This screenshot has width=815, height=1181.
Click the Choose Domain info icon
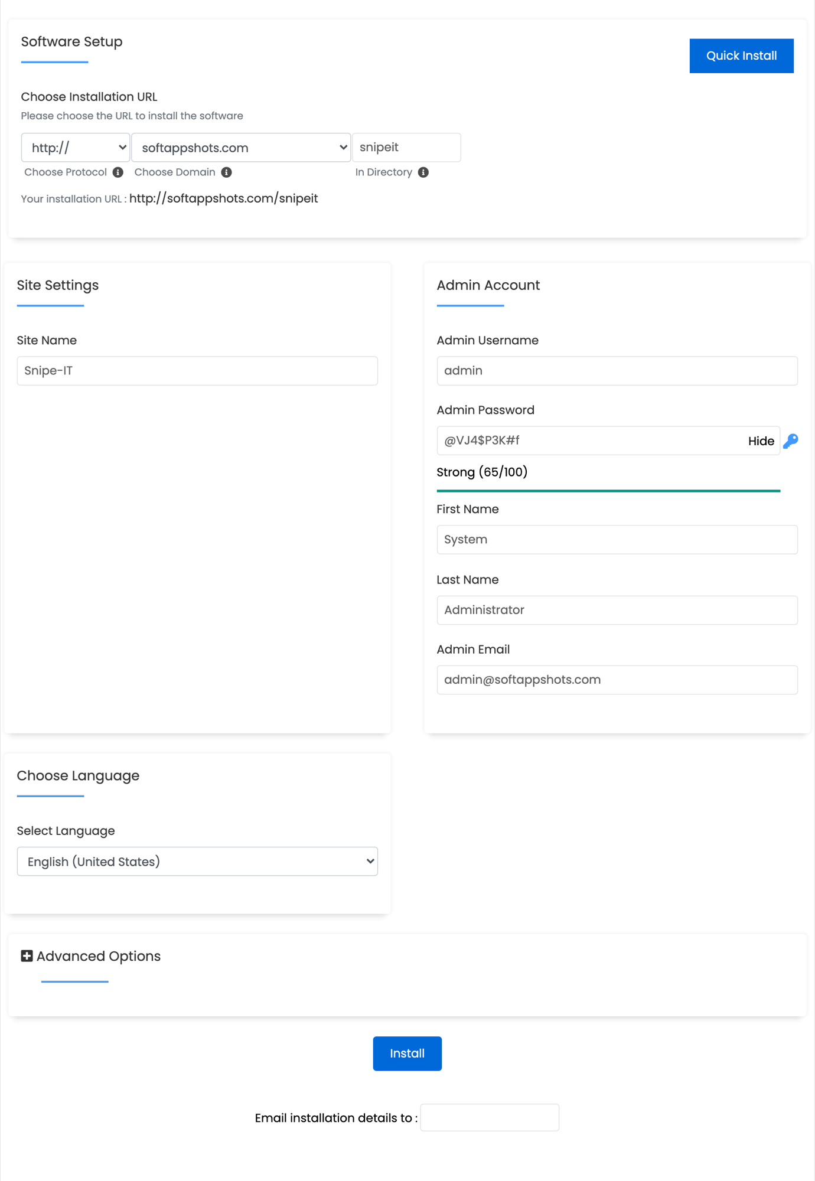click(x=226, y=172)
